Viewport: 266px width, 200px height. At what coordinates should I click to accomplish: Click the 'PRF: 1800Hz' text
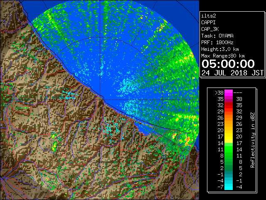(217, 42)
